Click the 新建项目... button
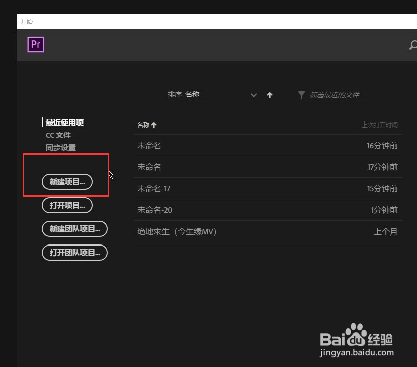Screen dimensions: 417x367 pyautogui.click(x=67, y=182)
